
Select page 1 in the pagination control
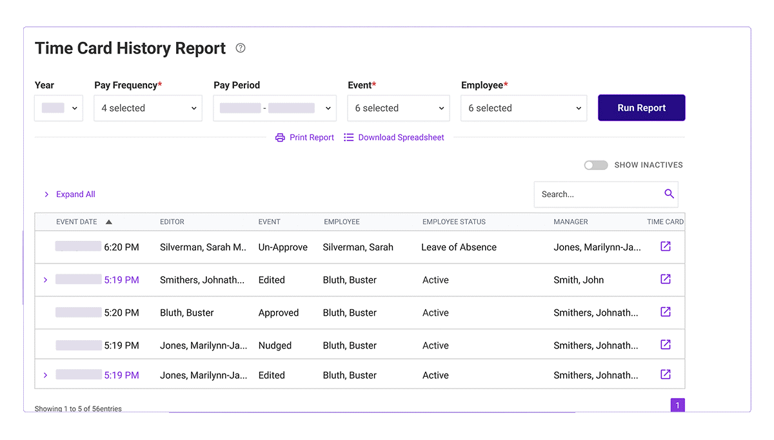pyautogui.click(x=678, y=405)
